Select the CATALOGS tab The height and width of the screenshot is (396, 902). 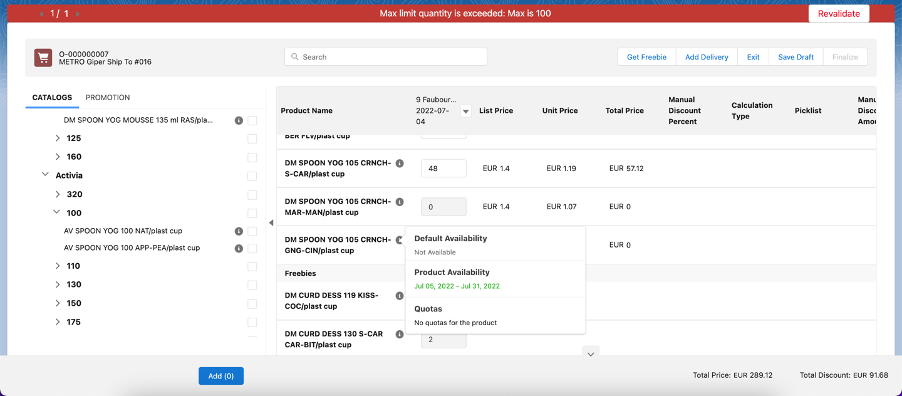(x=52, y=98)
